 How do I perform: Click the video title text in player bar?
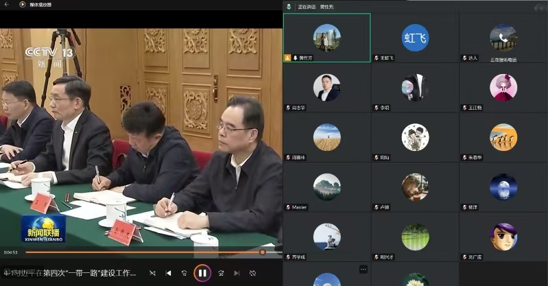click(x=72, y=273)
